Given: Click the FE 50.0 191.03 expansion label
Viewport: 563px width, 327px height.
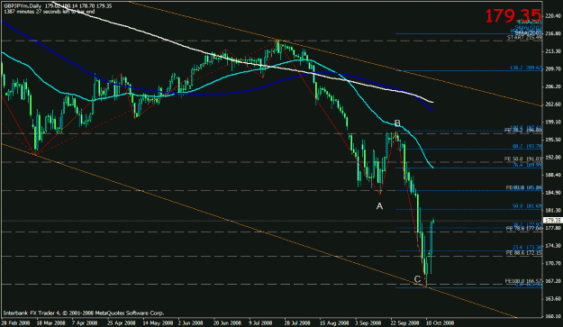Looking at the screenshot, I should [x=523, y=159].
